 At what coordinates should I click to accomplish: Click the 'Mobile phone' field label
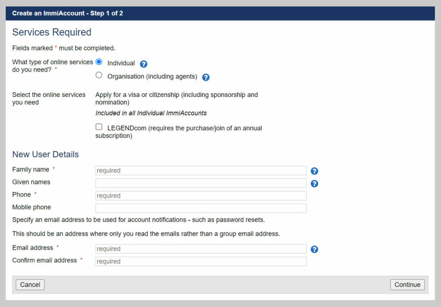point(31,207)
